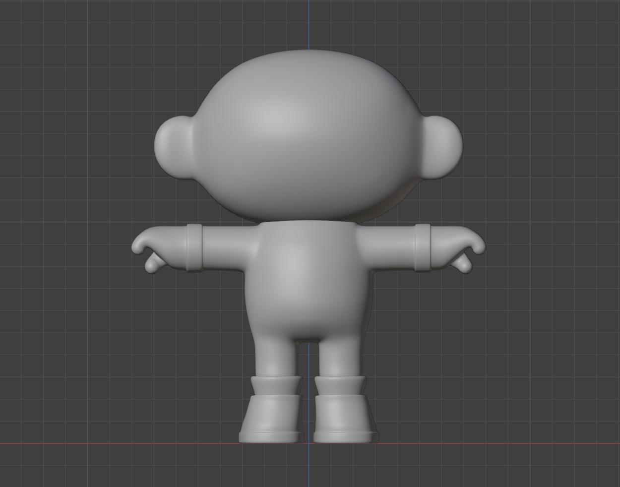The image size is (620, 487).
Task: Select the character's right leg
Action: (342, 357)
